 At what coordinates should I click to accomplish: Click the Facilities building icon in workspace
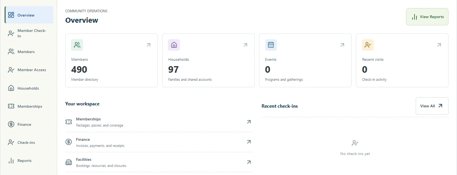click(68, 162)
